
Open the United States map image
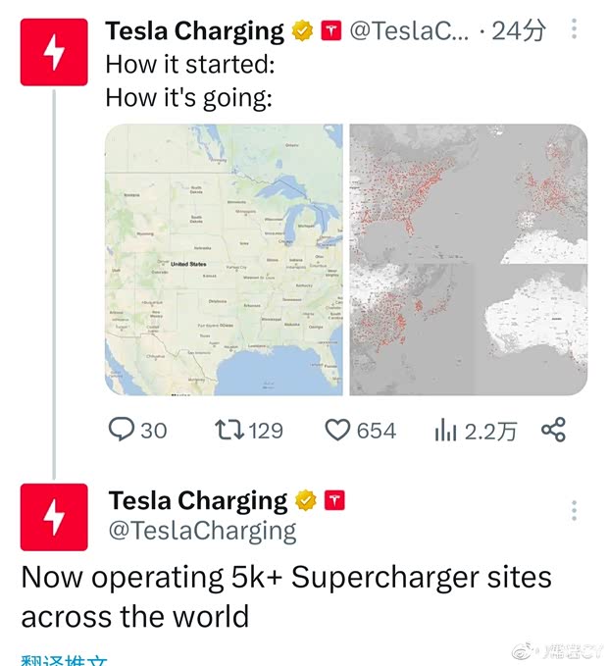point(224,260)
